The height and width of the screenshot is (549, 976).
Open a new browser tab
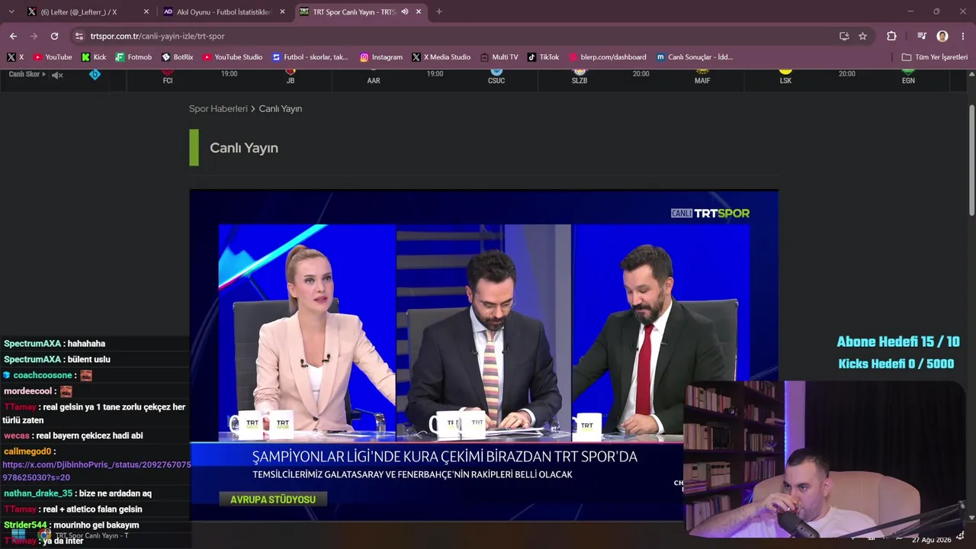click(438, 11)
